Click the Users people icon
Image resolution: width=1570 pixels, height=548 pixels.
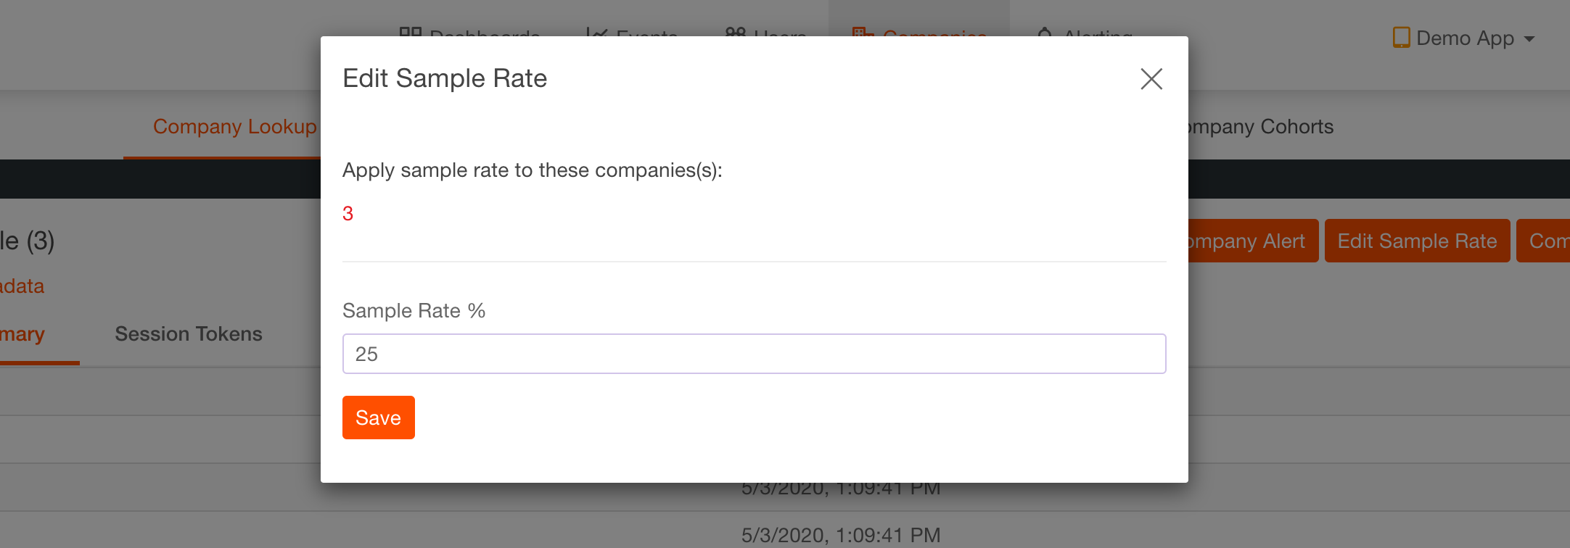point(736,33)
